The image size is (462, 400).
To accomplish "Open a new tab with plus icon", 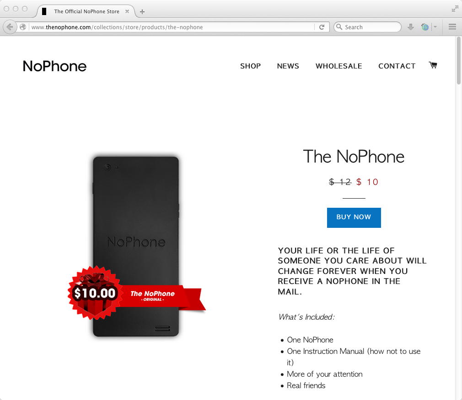I will pyautogui.click(x=142, y=12).
